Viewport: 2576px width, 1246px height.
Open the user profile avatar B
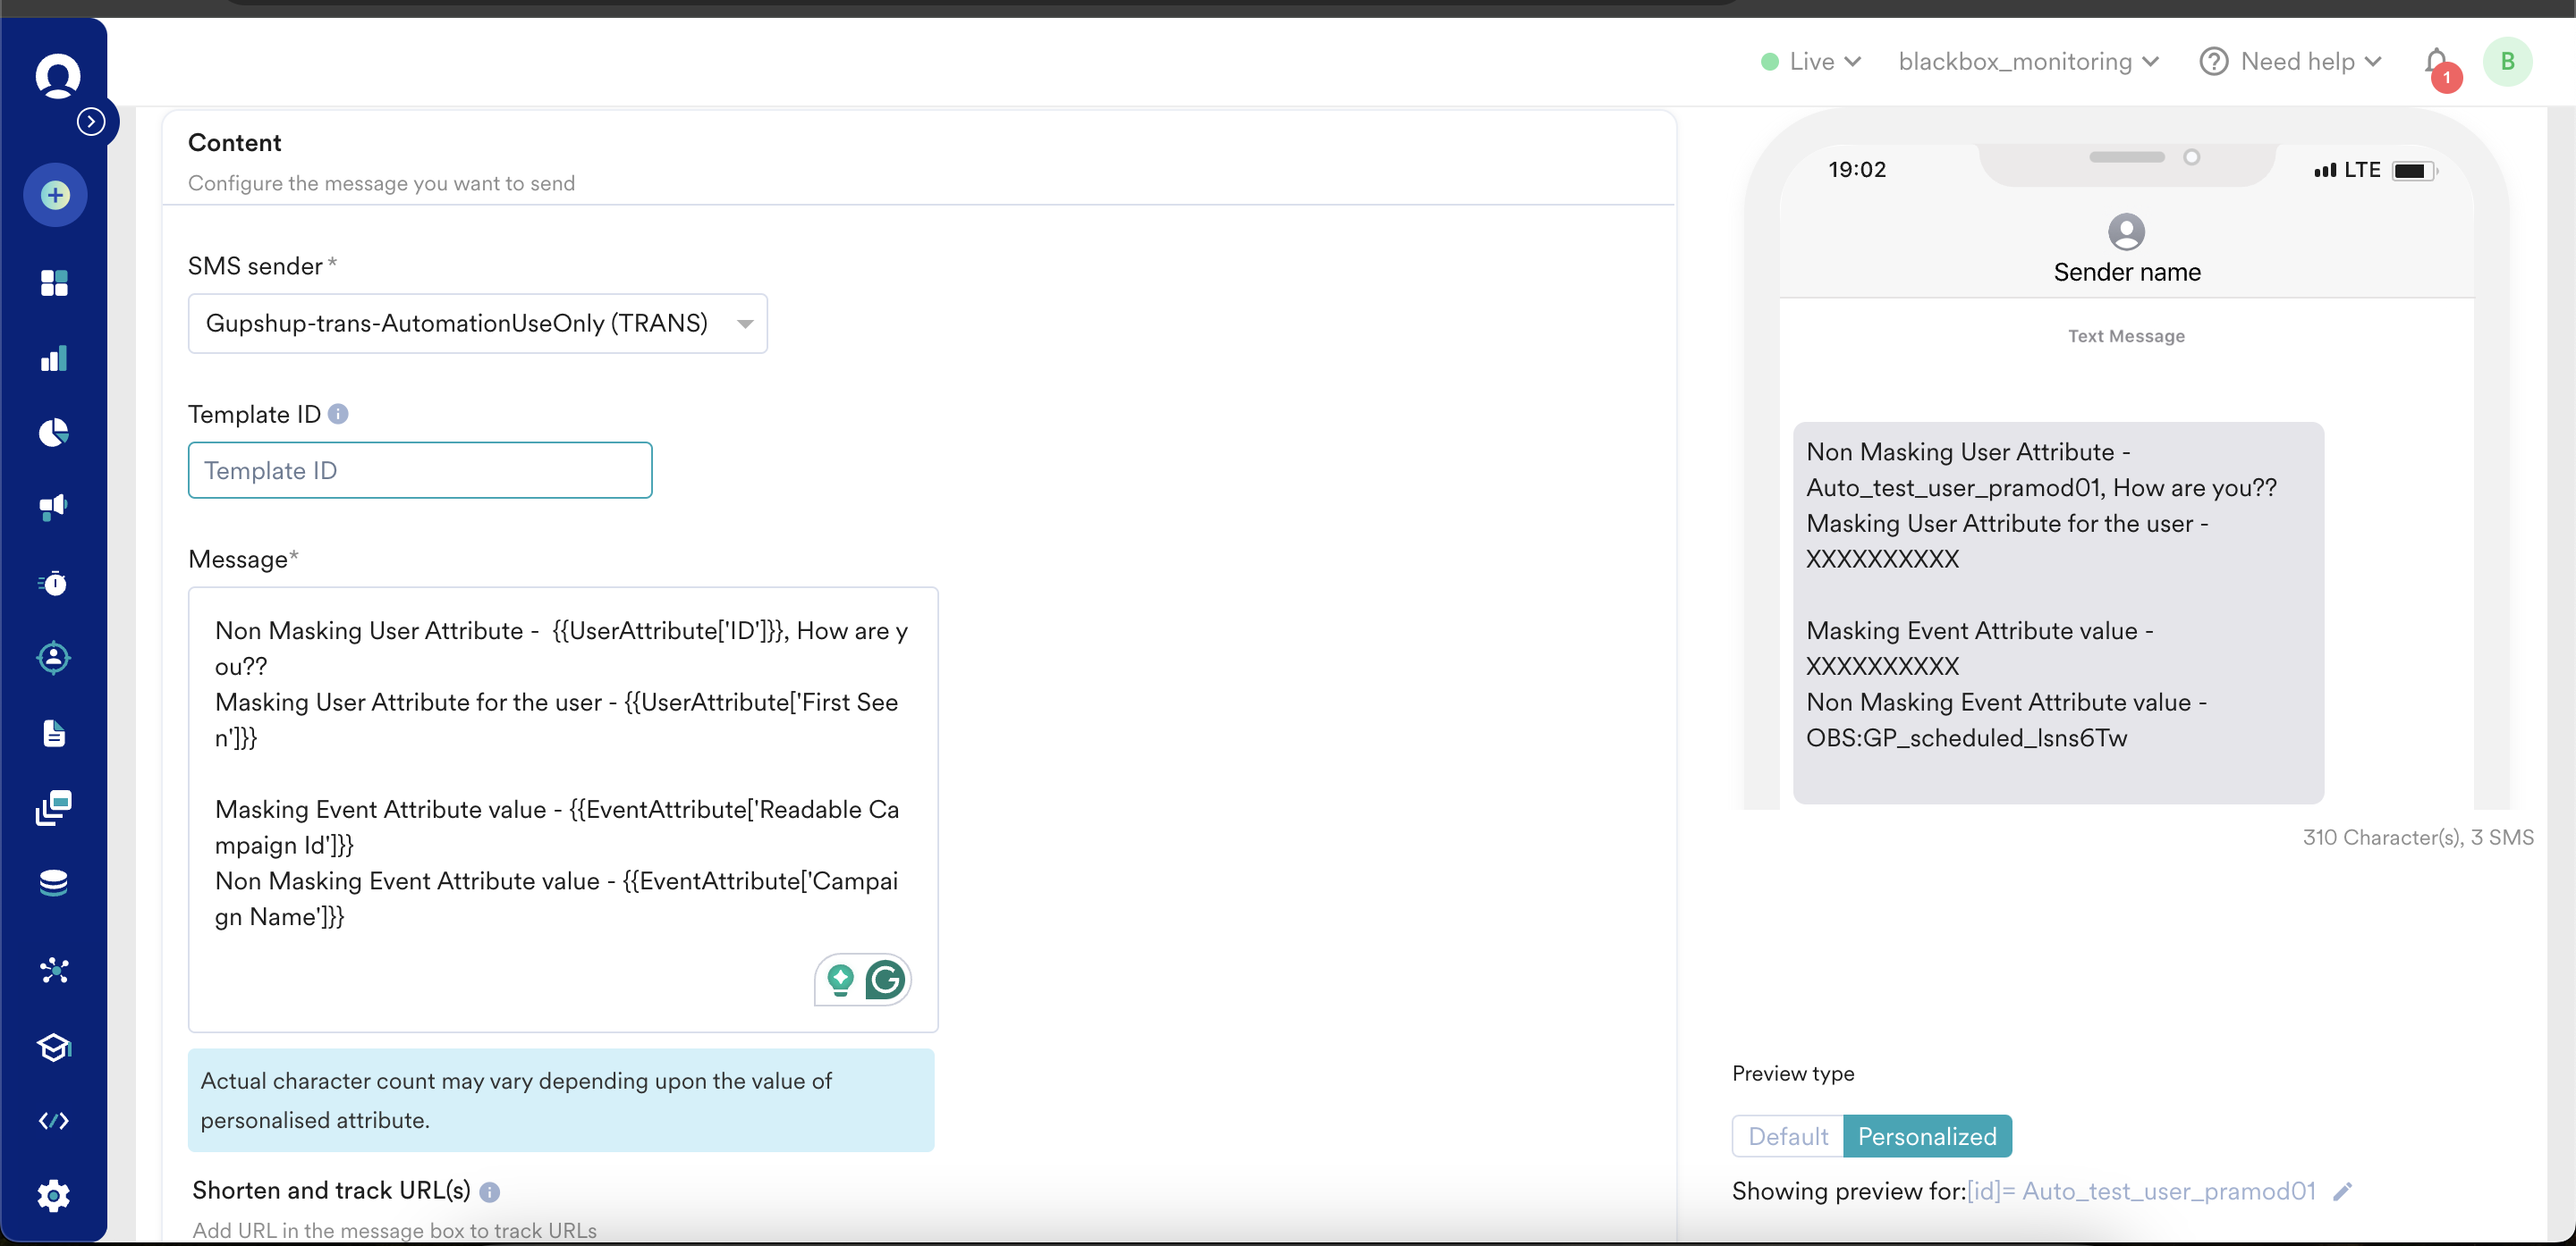click(x=2506, y=62)
